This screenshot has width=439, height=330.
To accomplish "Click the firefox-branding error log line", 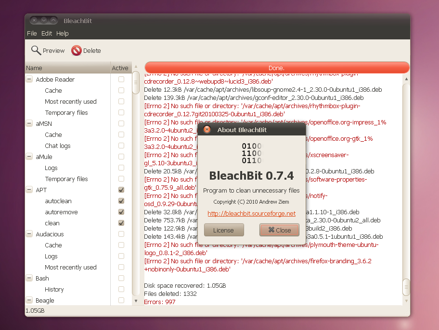I will click(258, 265).
